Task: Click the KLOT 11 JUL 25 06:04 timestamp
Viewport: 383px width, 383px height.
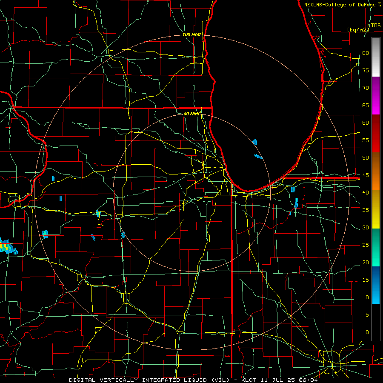Action: pos(280,380)
